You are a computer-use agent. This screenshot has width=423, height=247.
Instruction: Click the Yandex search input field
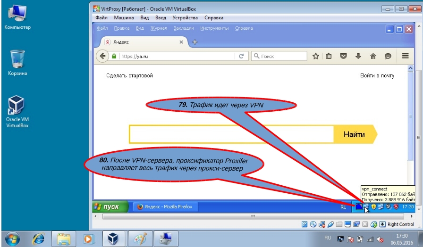point(231,134)
